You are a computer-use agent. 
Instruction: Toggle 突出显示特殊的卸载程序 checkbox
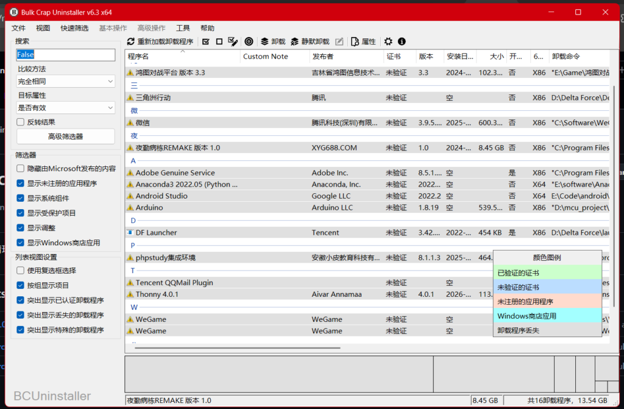[x=20, y=329]
